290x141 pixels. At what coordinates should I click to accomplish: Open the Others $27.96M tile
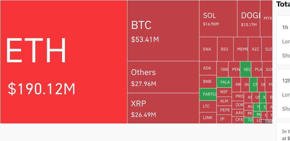(163, 77)
